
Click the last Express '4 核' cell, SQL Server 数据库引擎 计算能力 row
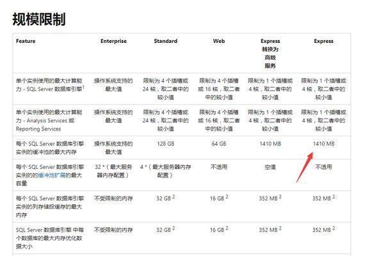[x=323, y=89]
